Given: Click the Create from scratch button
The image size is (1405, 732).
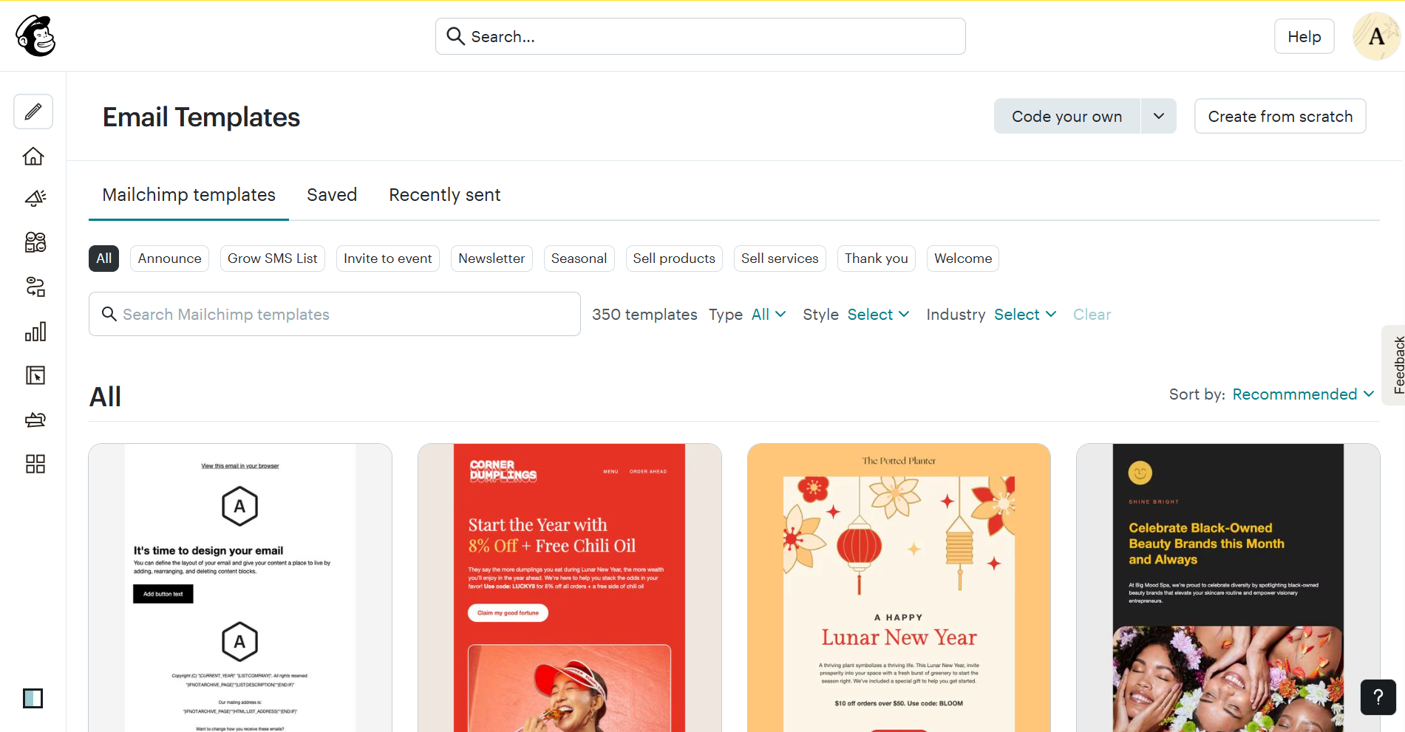Looking at the screenshot, I should coord(1279,117).
